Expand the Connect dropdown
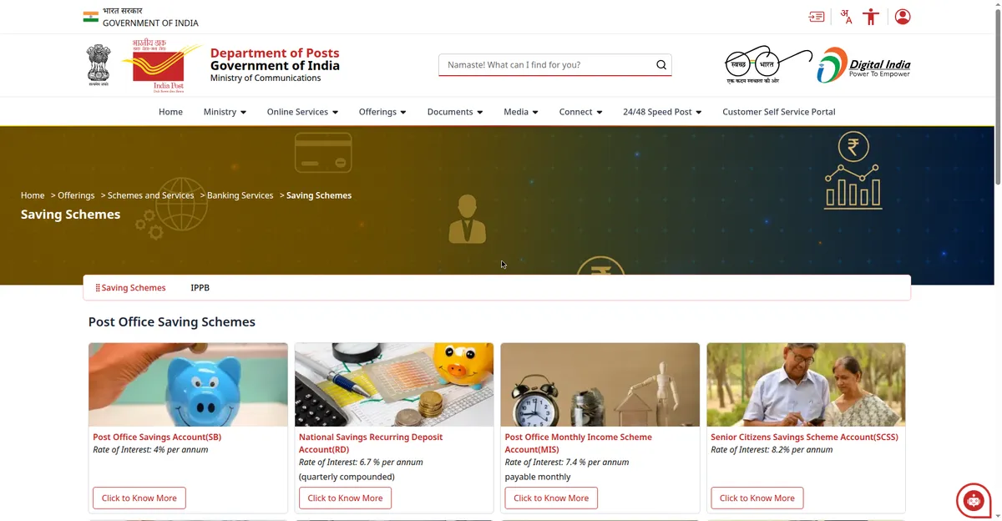1002x521 pixels. (580, 112)
